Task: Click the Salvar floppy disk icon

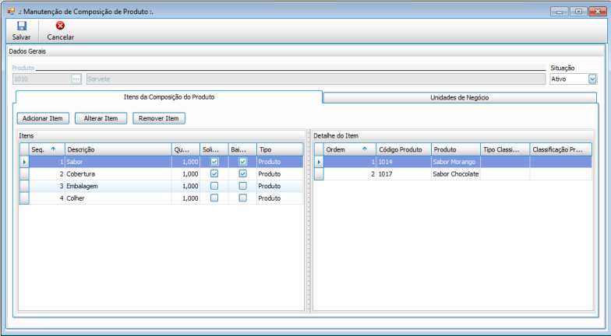Action: coord(22,26)
